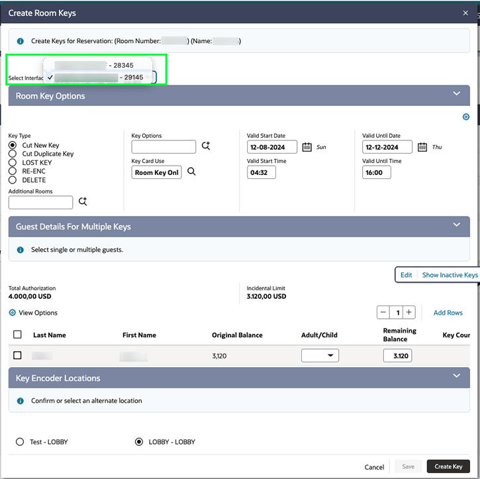Sort by First Name column header

pyautogui.click(x=139, y=335)
